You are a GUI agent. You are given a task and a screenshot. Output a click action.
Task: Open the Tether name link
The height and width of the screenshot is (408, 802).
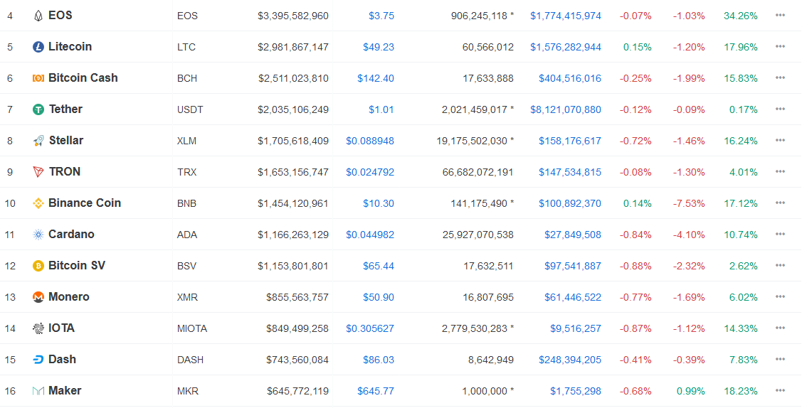pos(65,109)
